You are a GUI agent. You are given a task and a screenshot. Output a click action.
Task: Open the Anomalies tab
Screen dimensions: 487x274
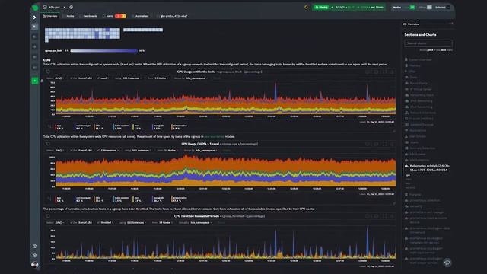tap(140, 16)
